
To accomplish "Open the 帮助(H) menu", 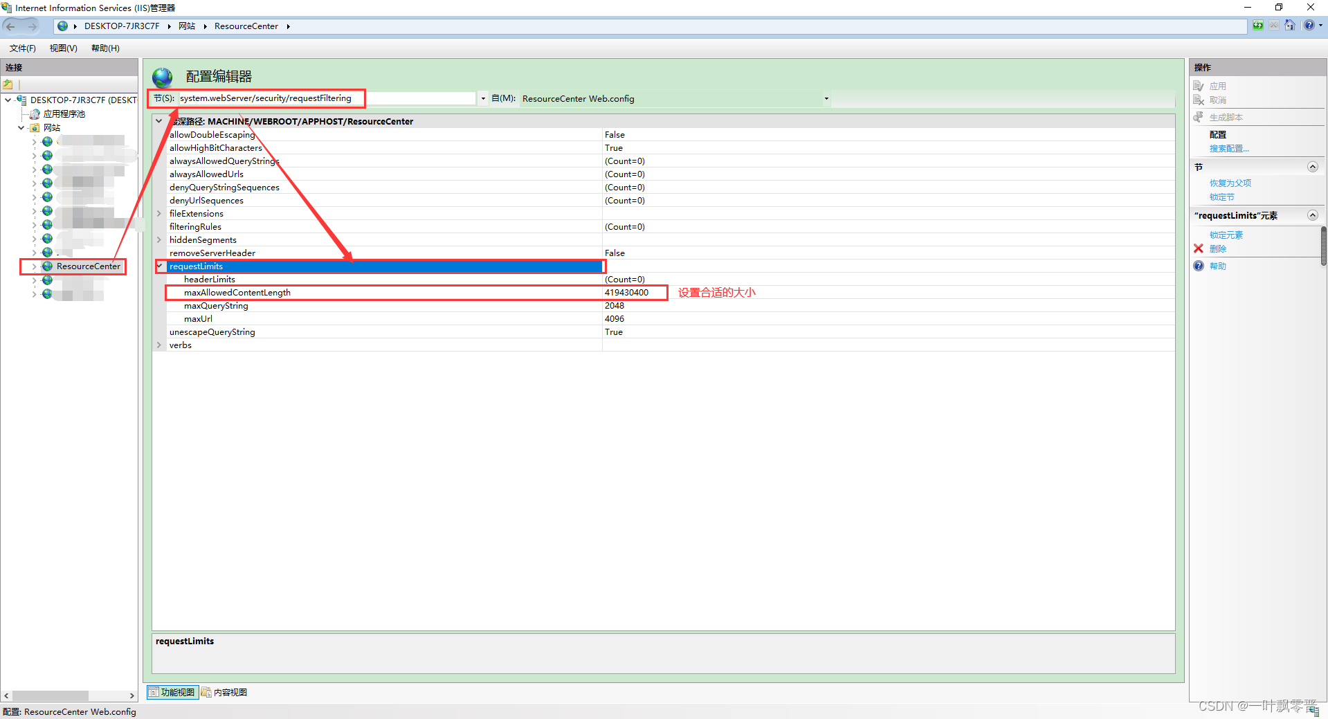I will pyautogui.click(x=105, y=48).
